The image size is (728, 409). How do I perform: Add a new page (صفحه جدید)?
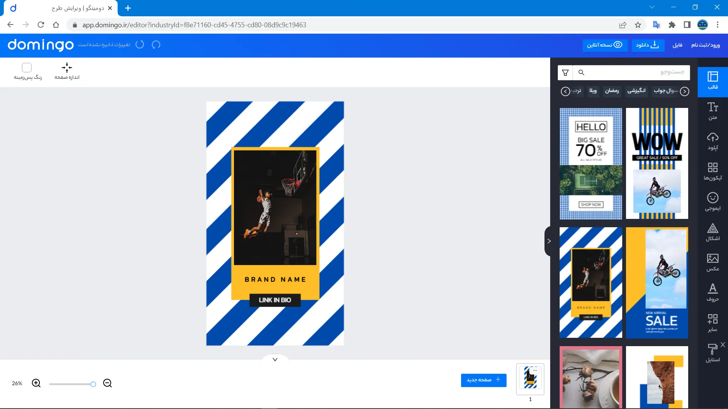click(x=483, y=380)
